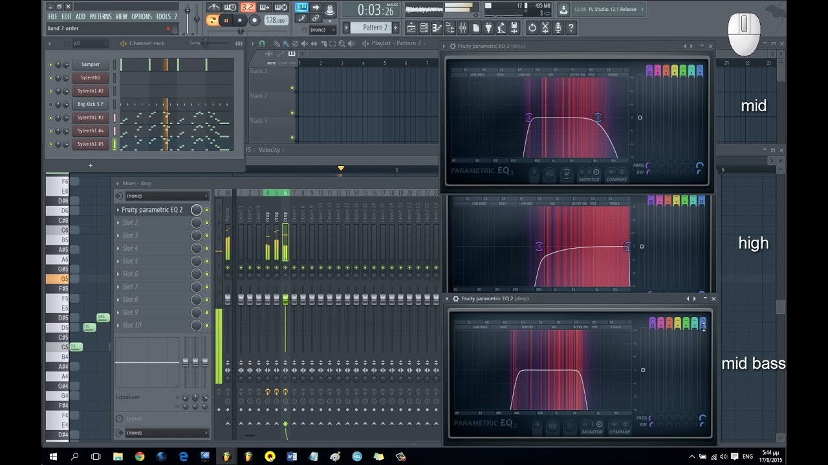
Task: Toggle the playlist magnet snap icon
Action: 262,43
